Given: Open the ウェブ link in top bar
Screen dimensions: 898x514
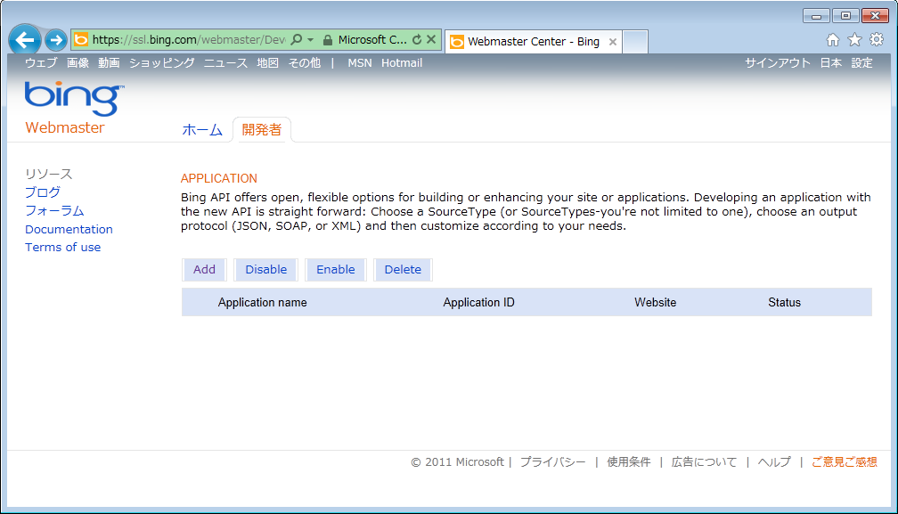Looking at the screenshot, I should 41,63.
